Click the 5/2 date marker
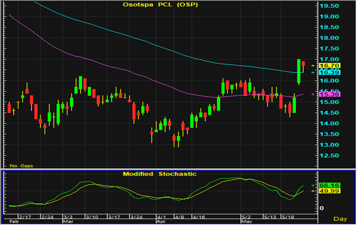Image resolution: width=357 pixels, height=225 pixels. pyautogui.click(x=246, y=217)
